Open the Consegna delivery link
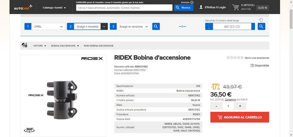The image size is (293, 137). [230, 100]
